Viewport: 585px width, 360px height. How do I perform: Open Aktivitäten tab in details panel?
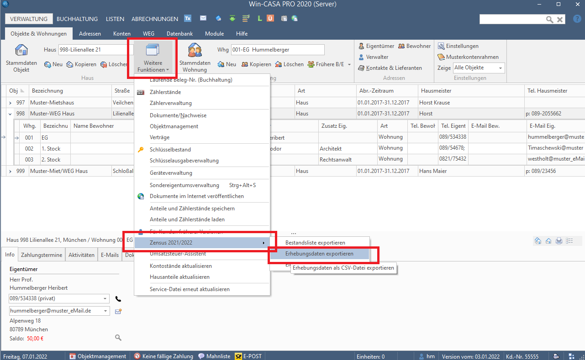pyautogui.click(x=82, y=255)
